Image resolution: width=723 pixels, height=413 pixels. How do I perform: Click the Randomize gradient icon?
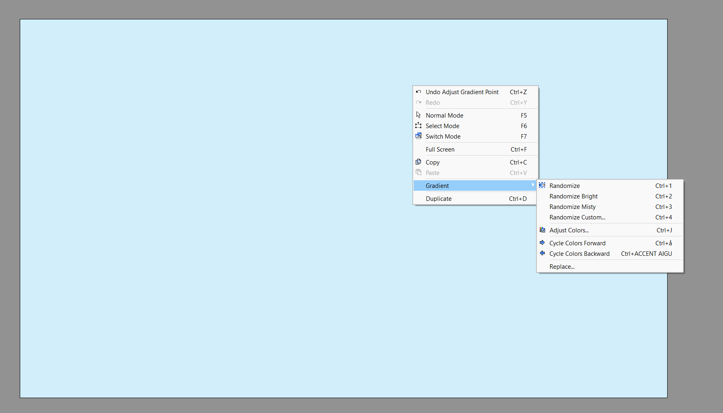(542, 185)
